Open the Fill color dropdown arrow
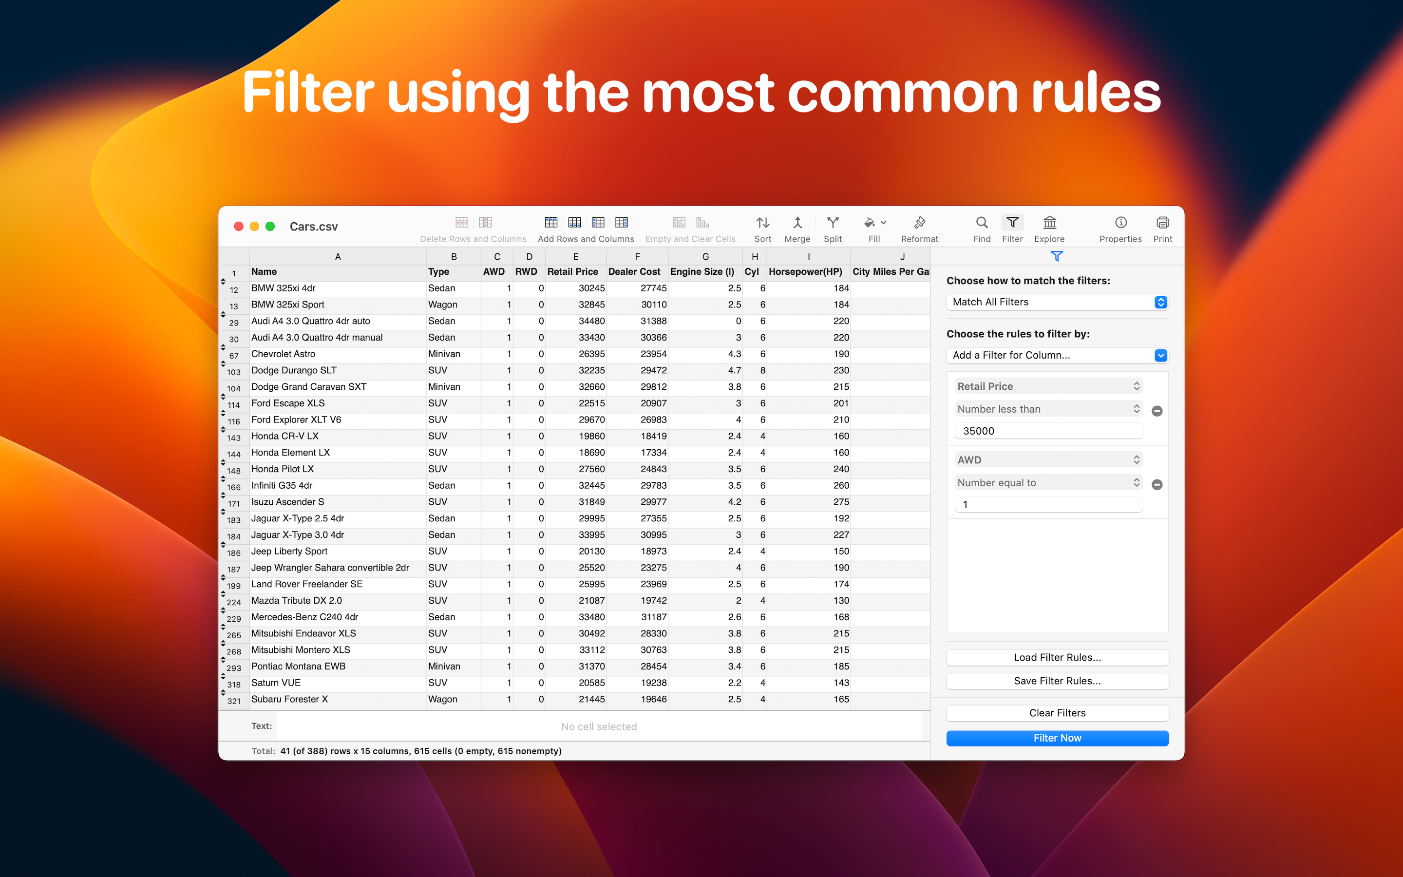This screenshot has height=877, width=1403. point(884,223)
